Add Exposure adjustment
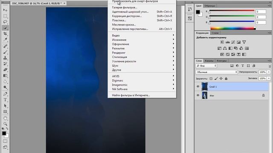 point(238,42)
